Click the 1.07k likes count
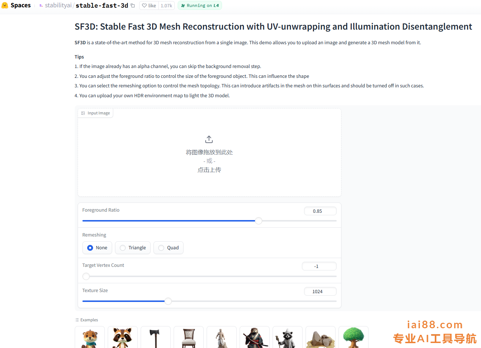The width and height of the screenshot is (481, 348). pos(166,5)
